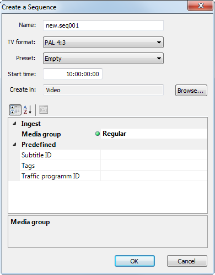Close the Create a Sequence dialog
Viewport: 215px width, 275px height.
point(200,6)
